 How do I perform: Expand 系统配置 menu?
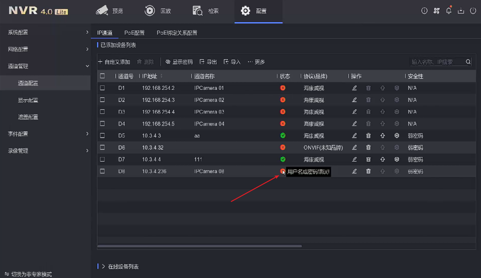coord(45,32)
